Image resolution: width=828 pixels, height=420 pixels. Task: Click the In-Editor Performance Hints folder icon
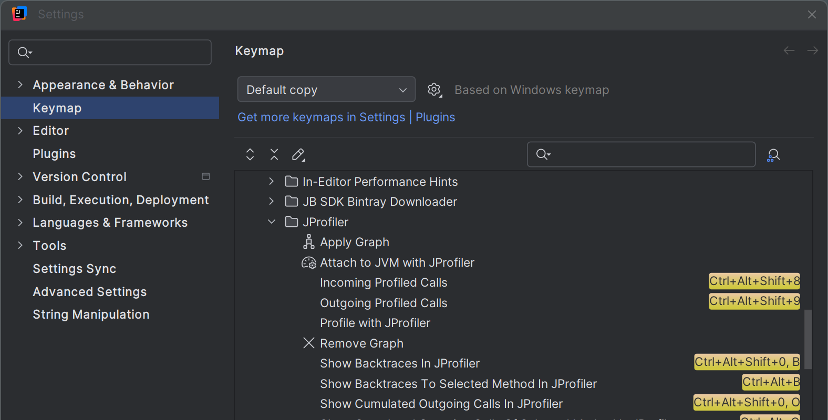[292, 182]
